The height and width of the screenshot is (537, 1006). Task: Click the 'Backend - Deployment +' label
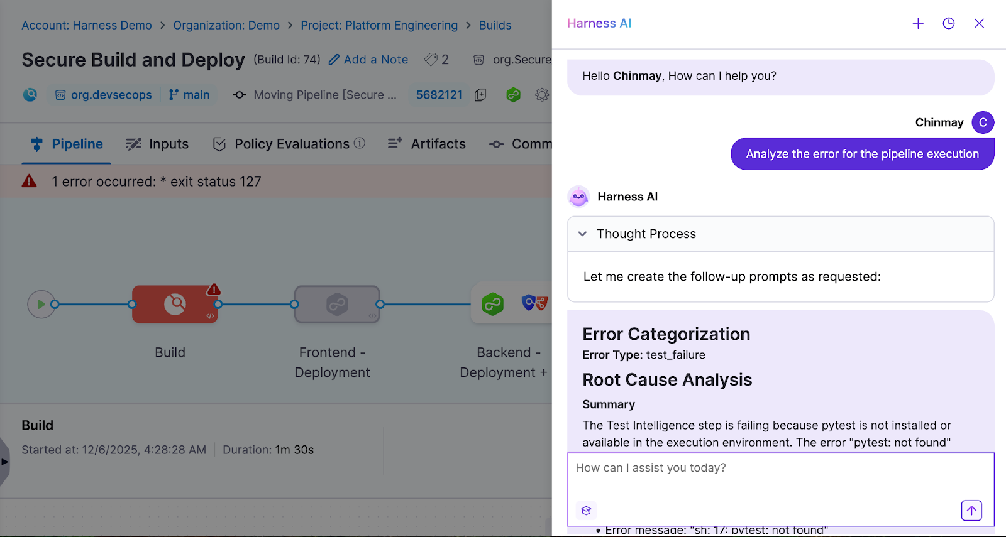[x=504, y=362]
